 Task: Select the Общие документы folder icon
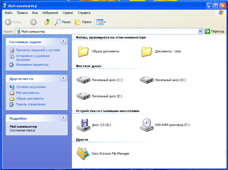(x=83, y=52)
